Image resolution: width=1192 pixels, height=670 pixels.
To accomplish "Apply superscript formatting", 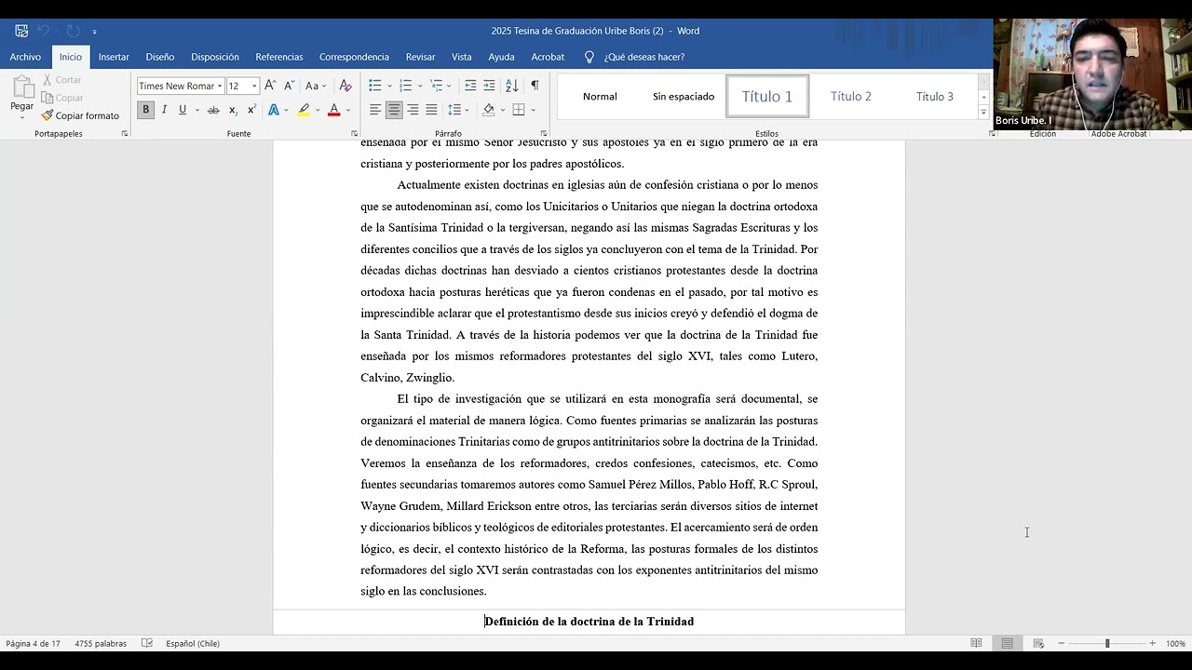I will click(x=251, y=110).
